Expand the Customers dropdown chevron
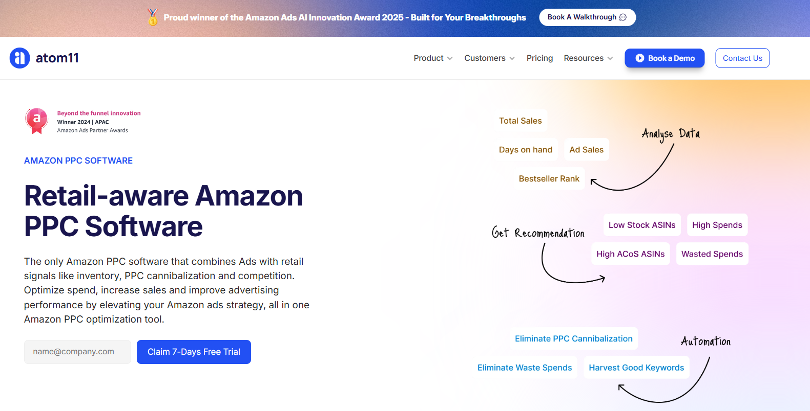Viewport: 810px width, 411px height. tap(512, 58)
